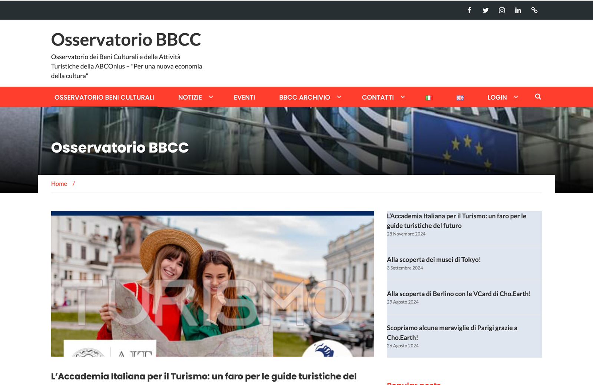Open the Berlino VCard Cho.Earth article link
Viewport: 593px width, 385px height.
[458, 294]
